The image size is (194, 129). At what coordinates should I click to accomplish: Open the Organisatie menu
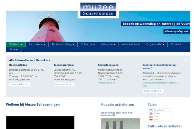[155, 45]
